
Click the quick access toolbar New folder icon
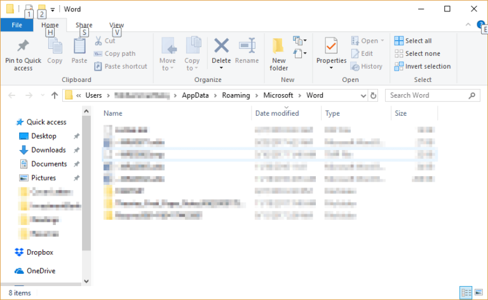tap(41, 9)
